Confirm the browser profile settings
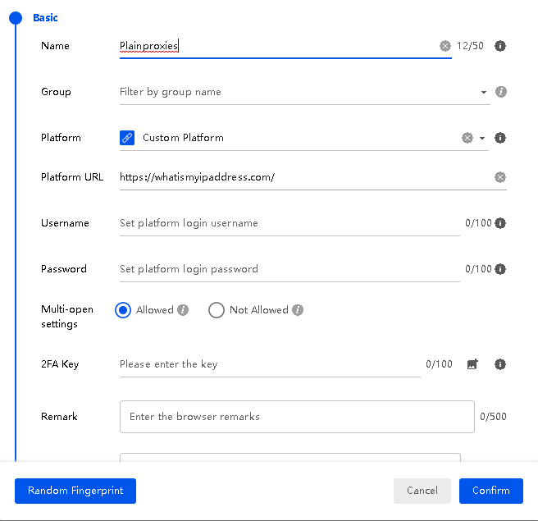Image resolution: width=538 pixels, height=521 pixels. coord(491,491)
